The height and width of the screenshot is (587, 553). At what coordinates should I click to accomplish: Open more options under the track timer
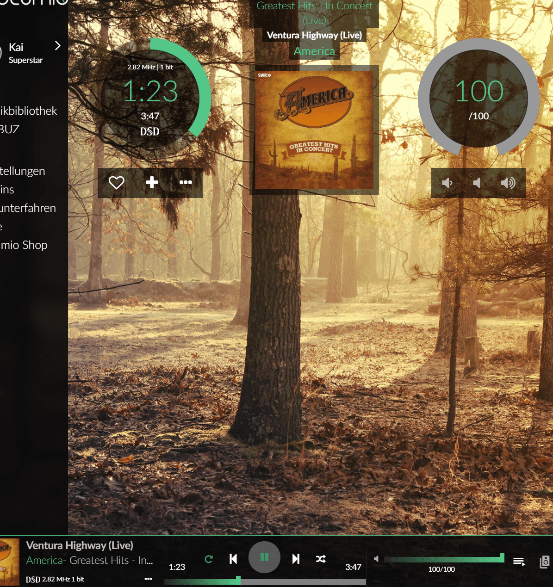(x=186, y=182)
